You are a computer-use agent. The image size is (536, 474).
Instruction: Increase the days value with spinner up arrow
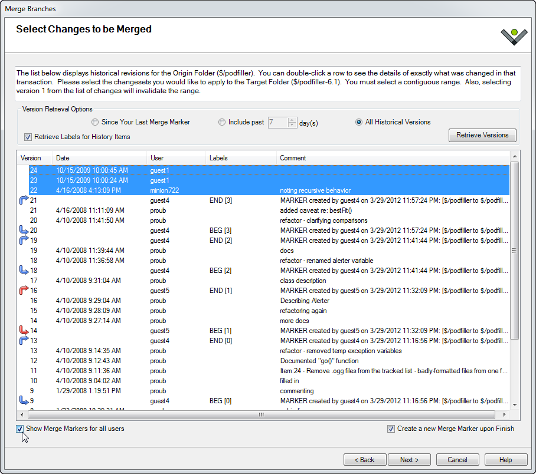292,120
